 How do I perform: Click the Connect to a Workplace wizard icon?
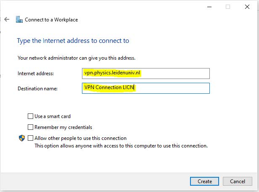pos(19,19)
